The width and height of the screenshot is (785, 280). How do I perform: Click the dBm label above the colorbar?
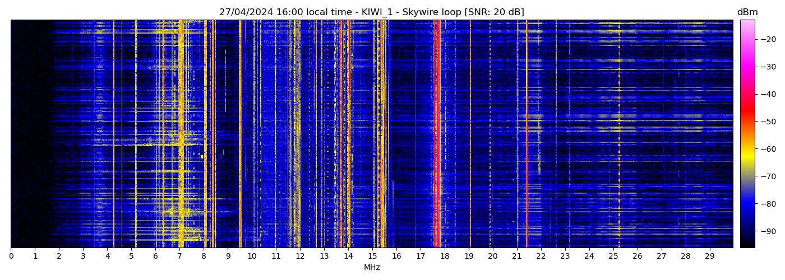tap(747, 12)
